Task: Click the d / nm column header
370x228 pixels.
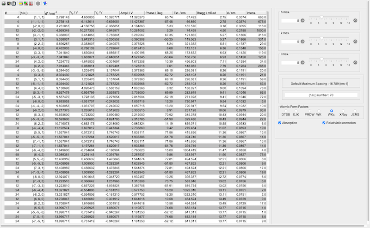Action: (x=236, y=13)
